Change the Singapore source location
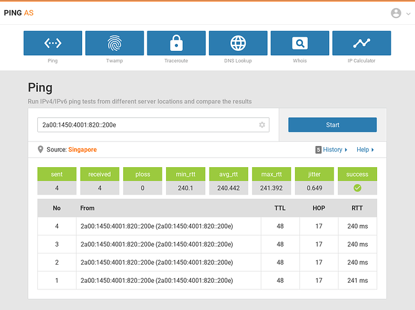 (83, 150)
